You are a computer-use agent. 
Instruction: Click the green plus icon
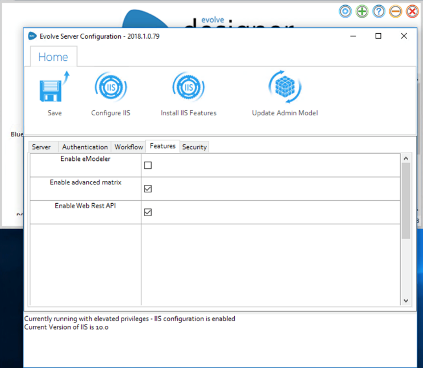point(362,11)
